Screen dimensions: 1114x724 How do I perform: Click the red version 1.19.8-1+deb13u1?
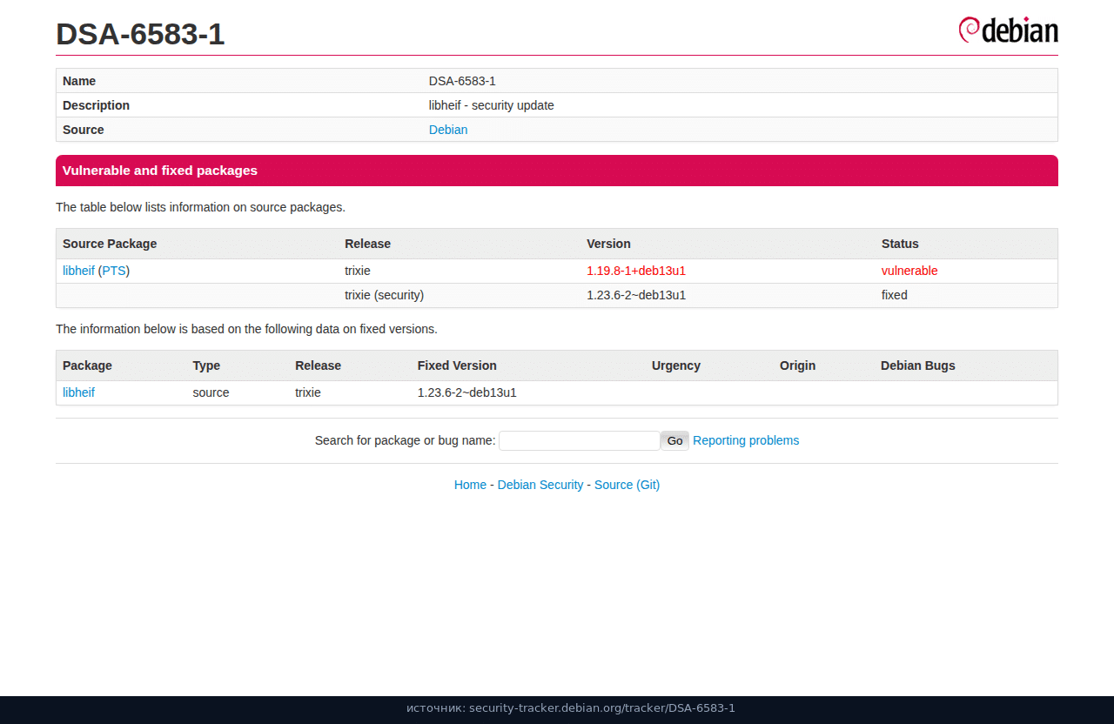coord(636,271)
